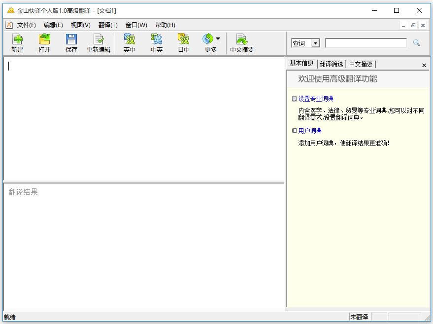Viewport: 433px width, 324px height.
Task: Click the document icon left of 文件 menu
Action: (9, 25)
